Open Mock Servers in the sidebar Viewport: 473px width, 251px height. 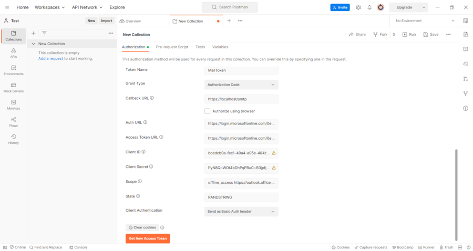point(13,87)
